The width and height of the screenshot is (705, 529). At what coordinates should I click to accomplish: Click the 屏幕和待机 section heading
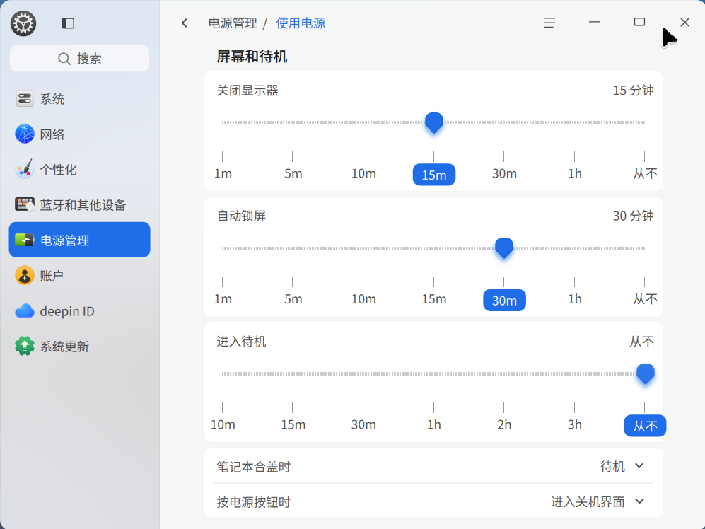point(252,57)
